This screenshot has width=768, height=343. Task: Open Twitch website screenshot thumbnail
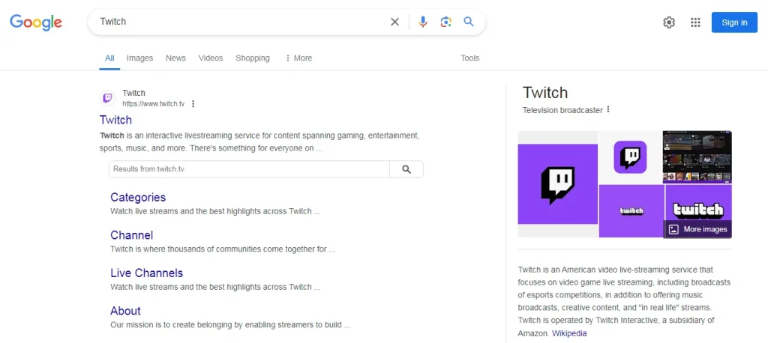click(697, 157)
